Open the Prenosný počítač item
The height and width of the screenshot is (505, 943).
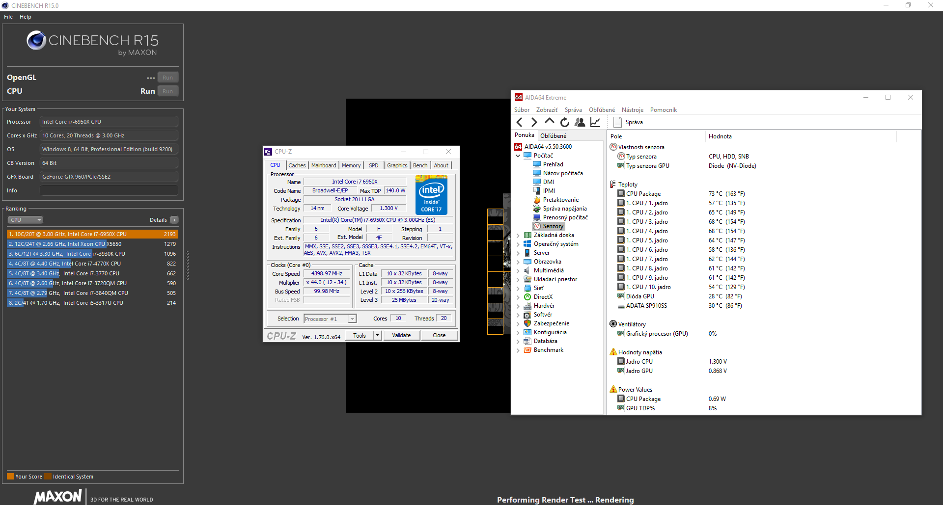pos(565,217)
